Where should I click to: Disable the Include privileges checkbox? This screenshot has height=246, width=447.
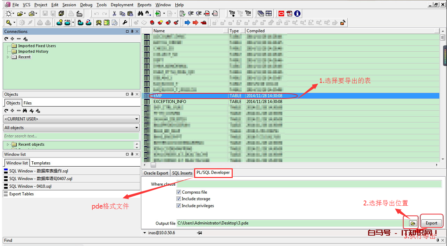tap(179, 206)
